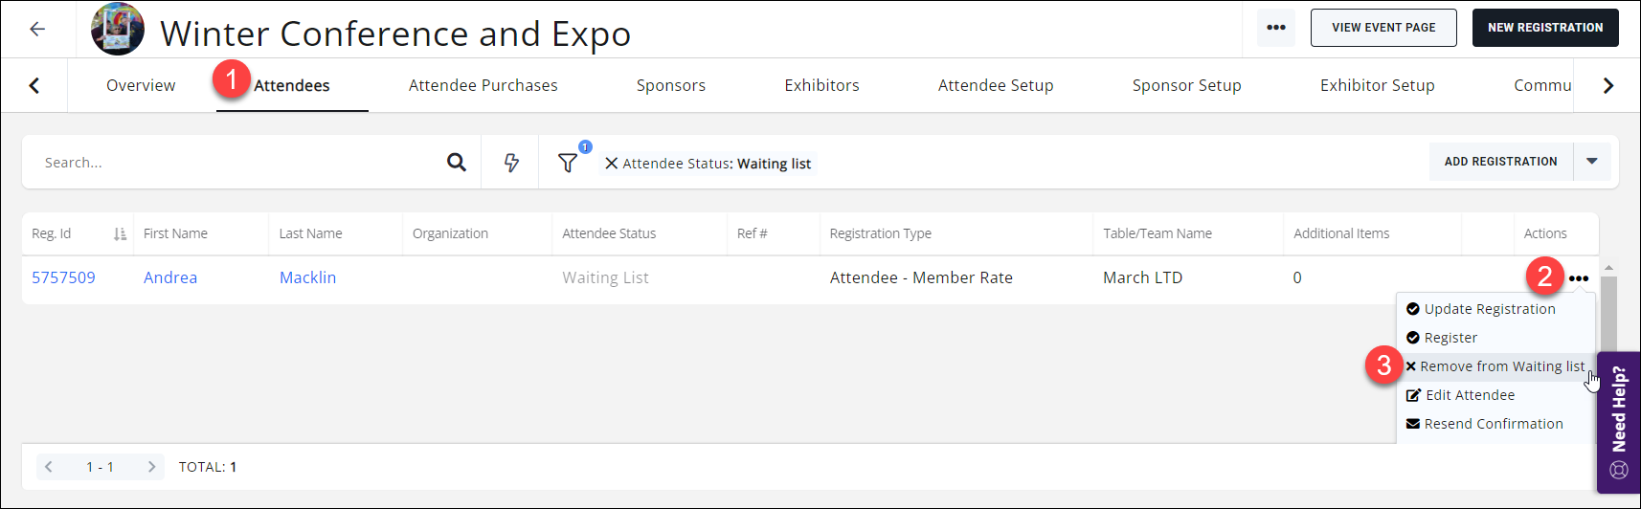Click the search magnifier icon
Screen dimensions: 1641x509
[457, 163]
